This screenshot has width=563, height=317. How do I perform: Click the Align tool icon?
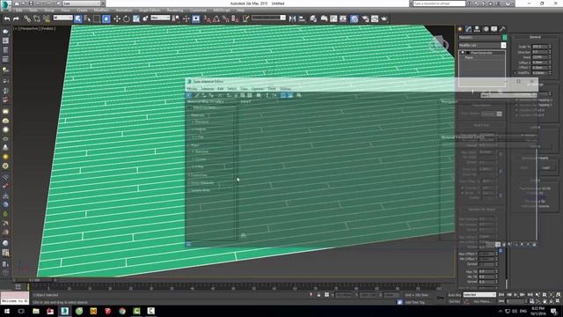pos(302,18)
